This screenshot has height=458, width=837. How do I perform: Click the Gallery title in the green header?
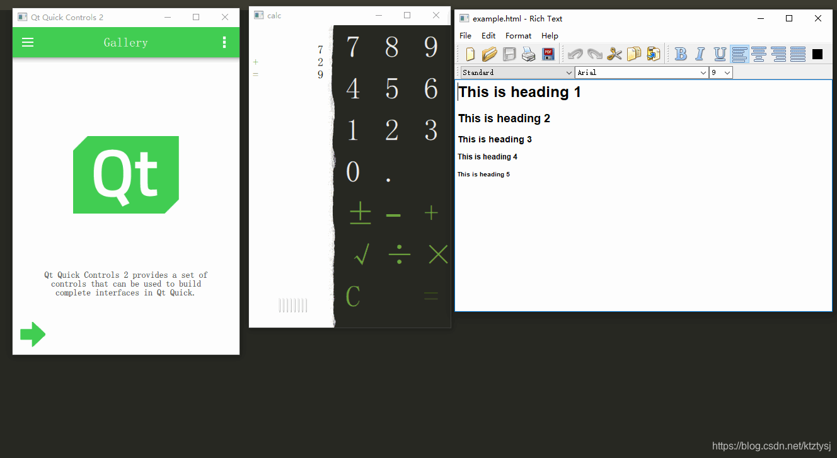tap(126, 42)
